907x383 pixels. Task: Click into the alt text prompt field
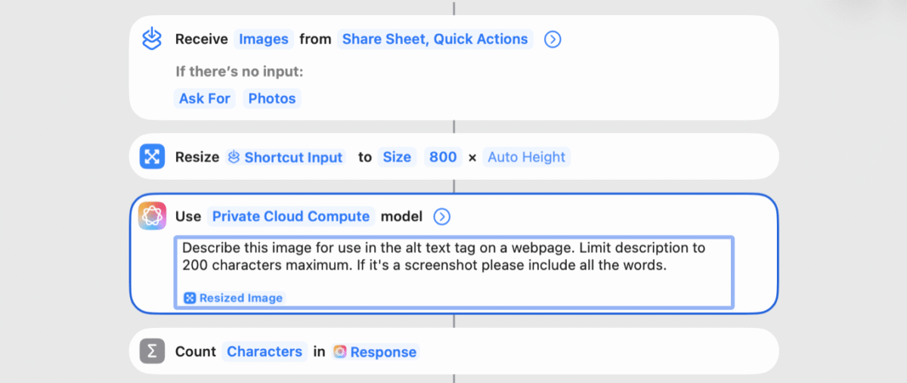click(x=454, y=273)
